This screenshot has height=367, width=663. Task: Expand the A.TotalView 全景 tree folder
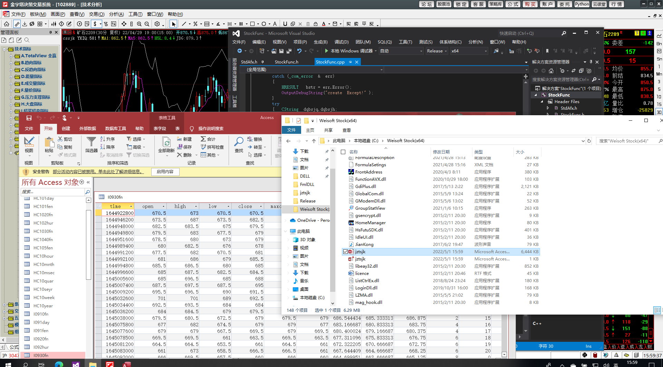(11, 56)
